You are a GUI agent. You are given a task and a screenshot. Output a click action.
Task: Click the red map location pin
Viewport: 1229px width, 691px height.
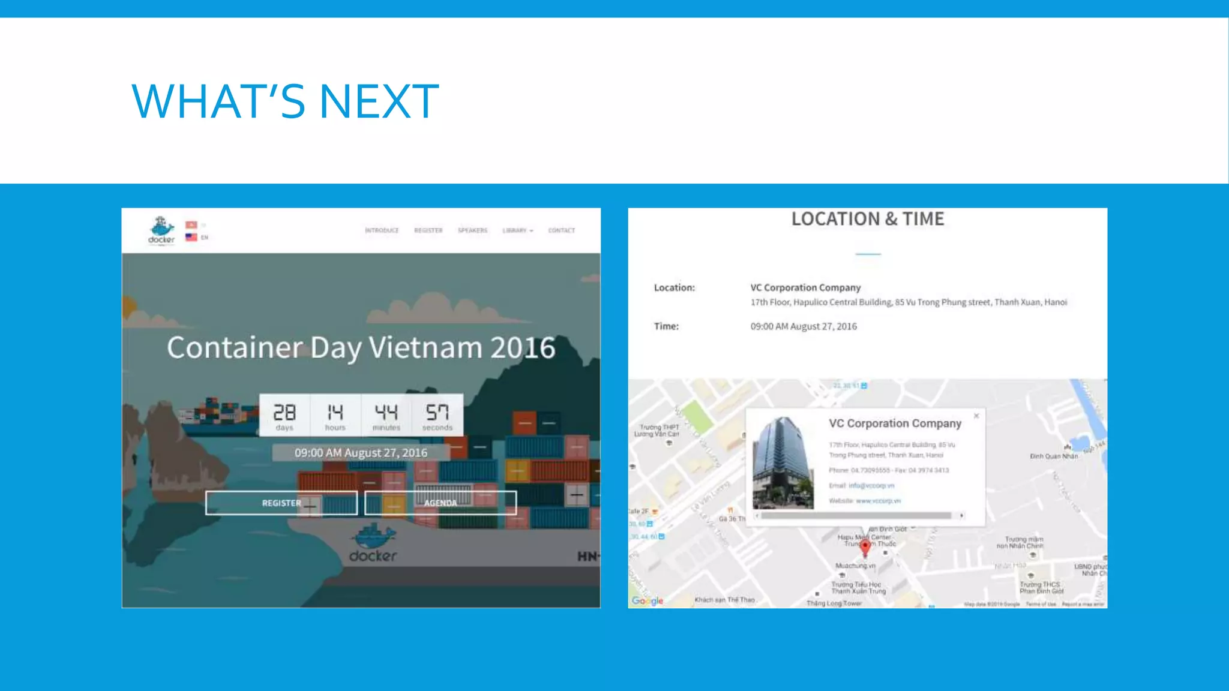[865, 547]
